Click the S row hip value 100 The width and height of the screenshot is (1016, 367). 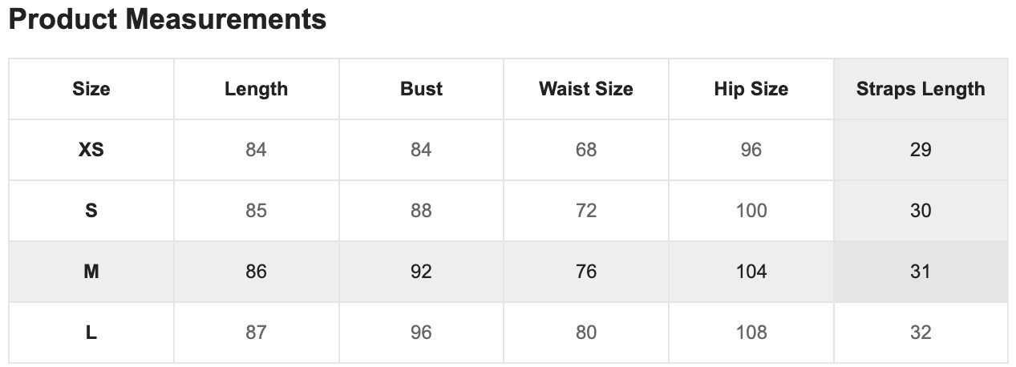coord(751,211)
